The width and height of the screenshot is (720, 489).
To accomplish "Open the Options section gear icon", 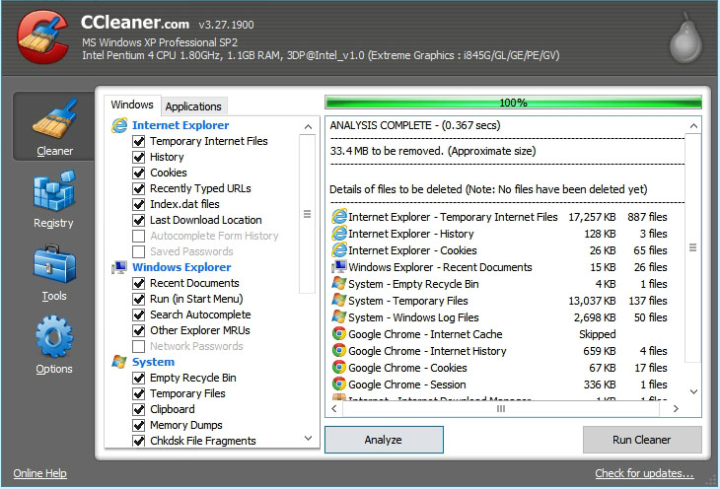I will (54, 336).
